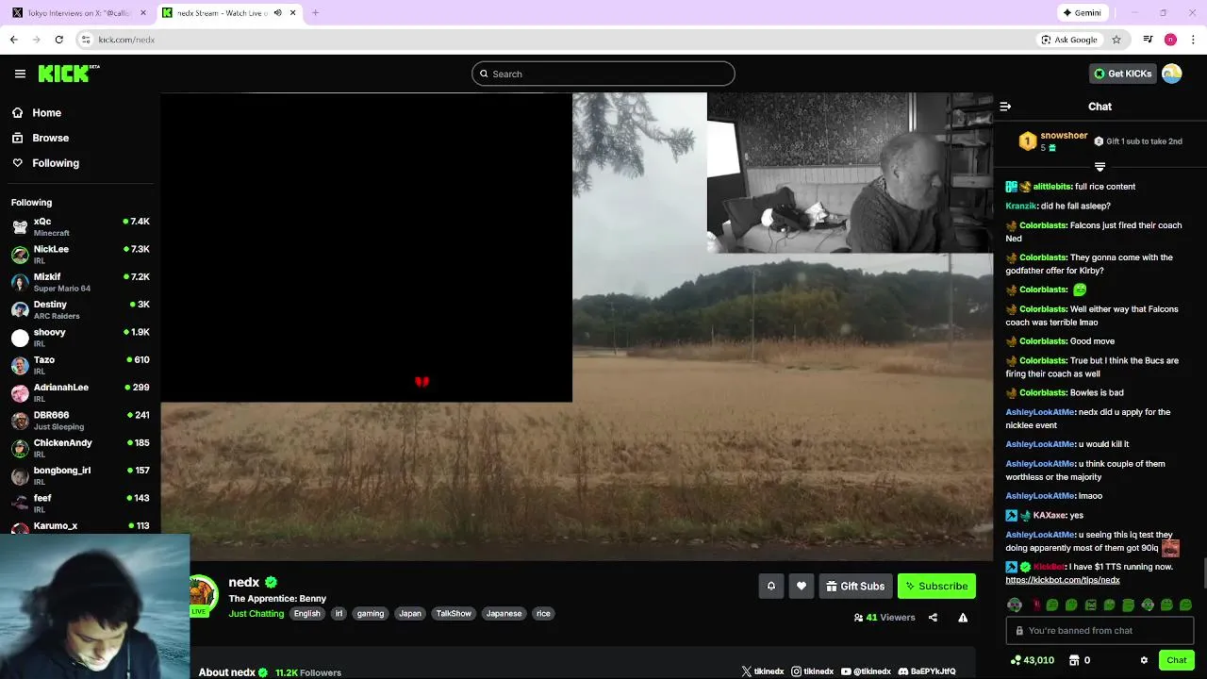
Task: Click the Get KICKs button
Action: 1122,74
